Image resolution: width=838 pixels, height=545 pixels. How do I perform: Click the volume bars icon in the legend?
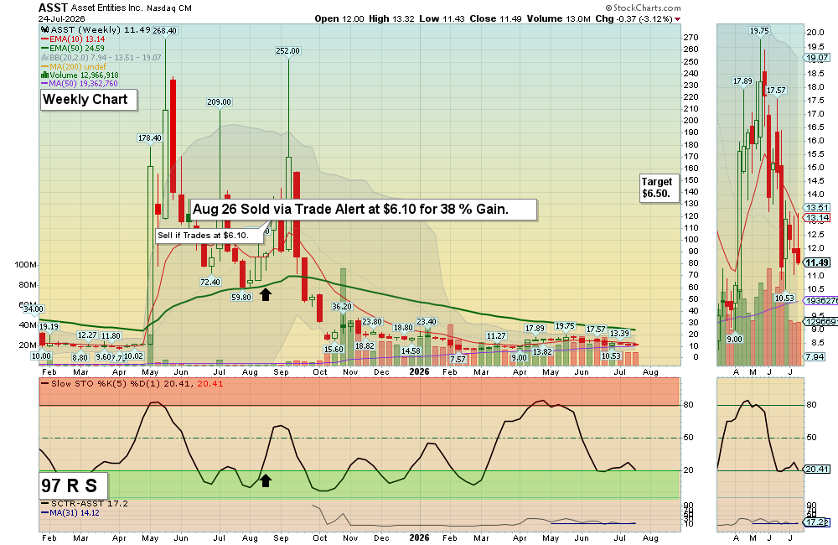[45, 75]
